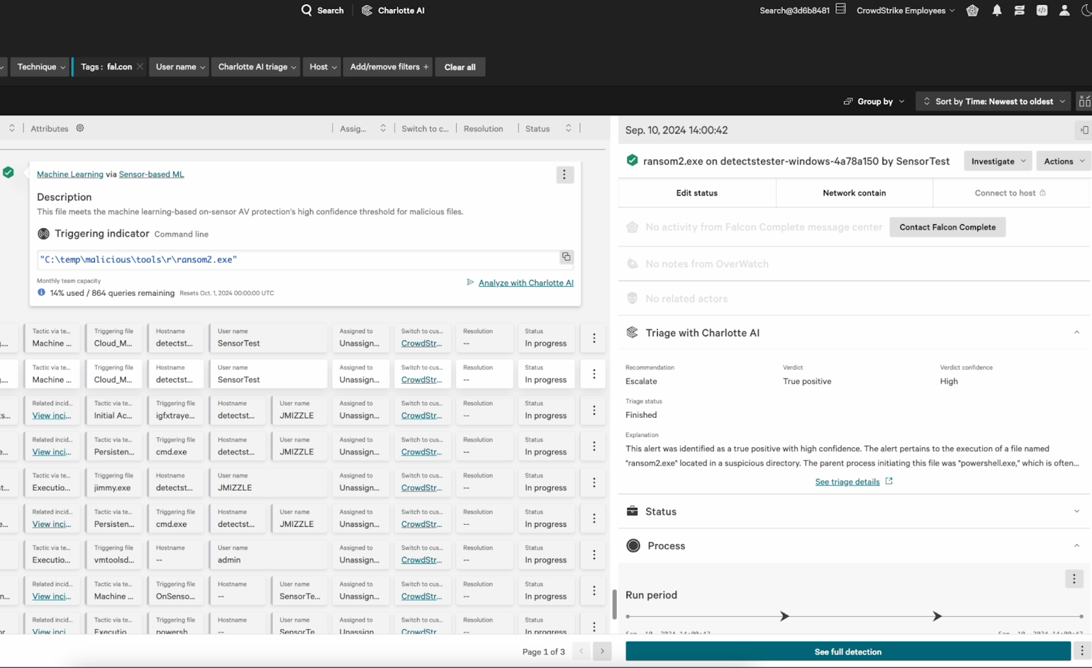The height and width of the screenshot is (668, 1092).
Task: Click the Switch to c... column header
Action: click(425, 129)
